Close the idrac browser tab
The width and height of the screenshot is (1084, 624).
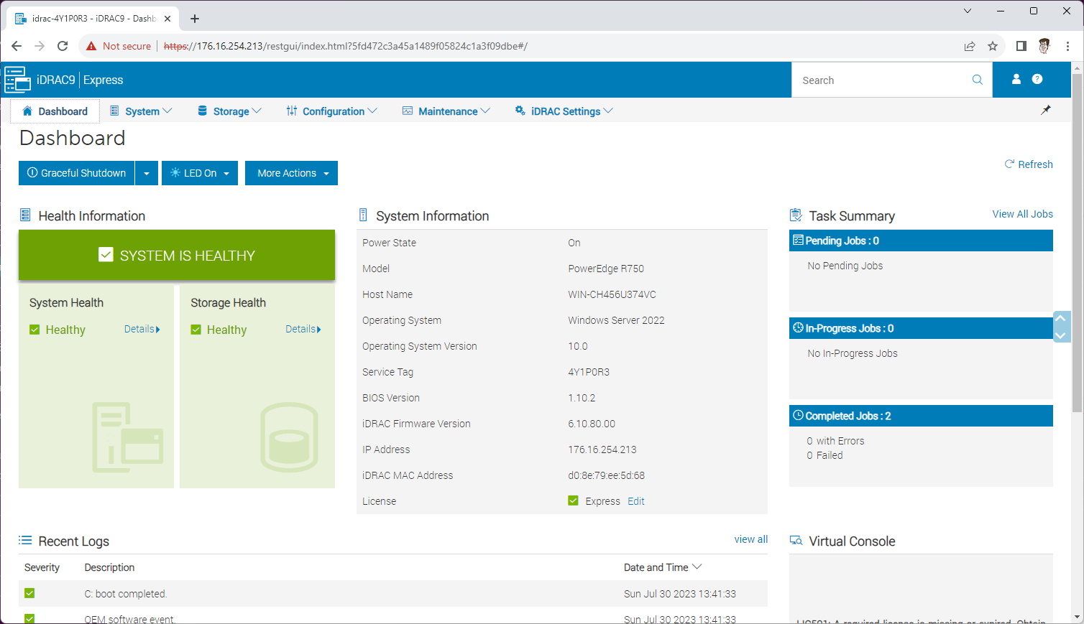[168, 19]
